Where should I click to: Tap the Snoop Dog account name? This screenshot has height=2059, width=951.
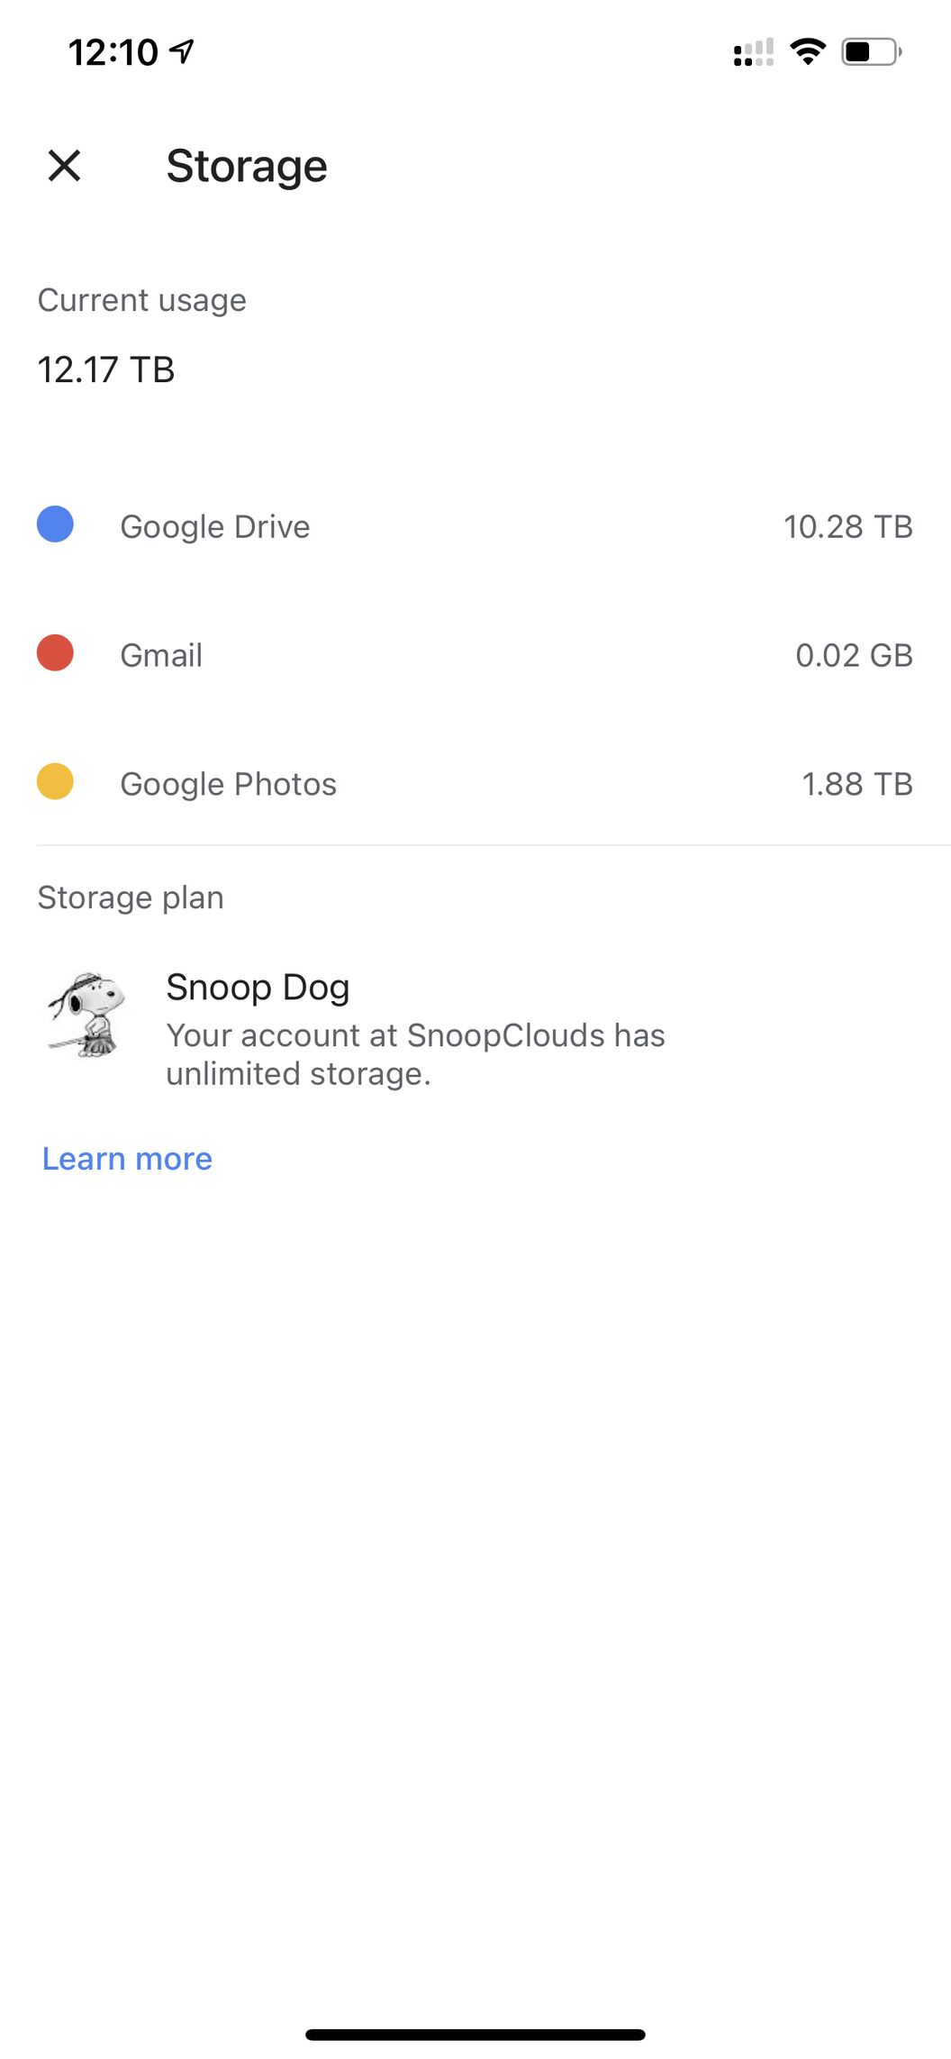pos(258,988)
